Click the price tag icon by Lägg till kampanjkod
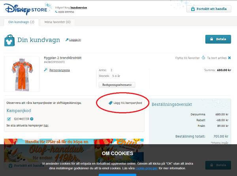Screen dimensions: 237x176 [111, 103]
